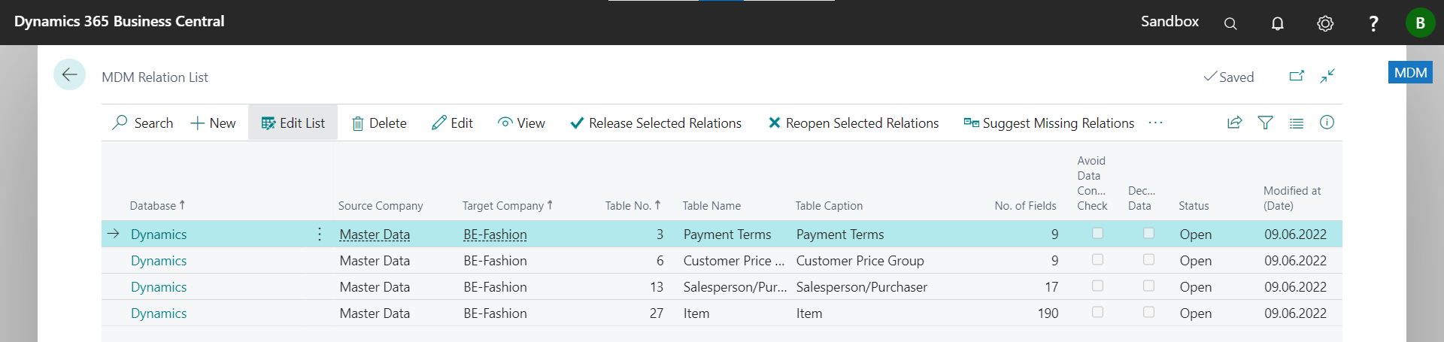The image size is (1444, 342).
Task: Open page in new window
Action: pos(1297,76)
